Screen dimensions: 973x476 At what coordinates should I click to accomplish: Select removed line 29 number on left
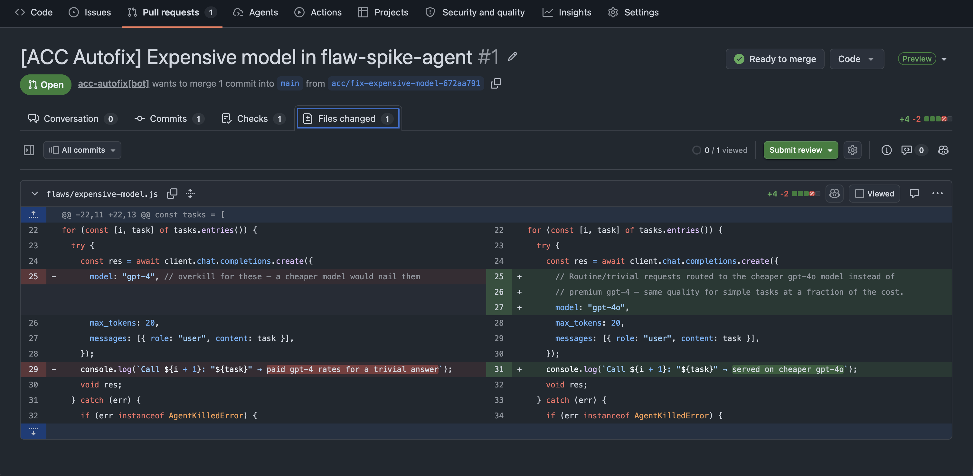(33, 369)
